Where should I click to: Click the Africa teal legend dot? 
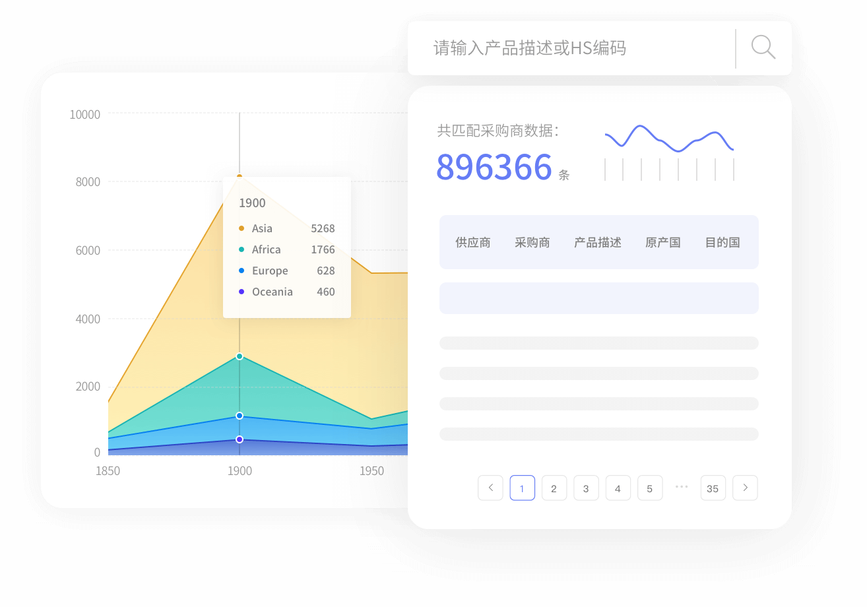(241, 249)
